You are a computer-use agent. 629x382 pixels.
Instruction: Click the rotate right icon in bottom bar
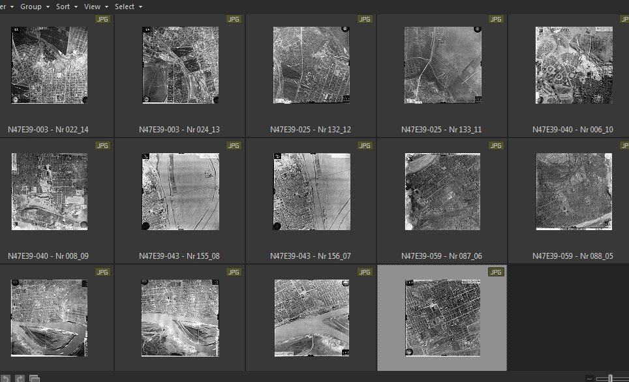(x=20, y=378)
